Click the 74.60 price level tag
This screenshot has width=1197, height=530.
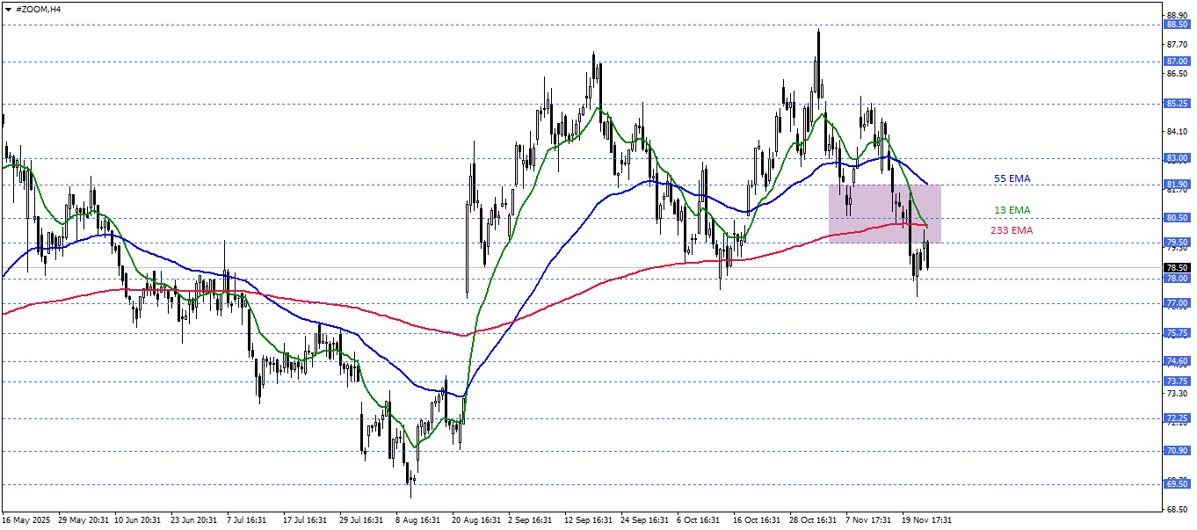pos(1177,361)
